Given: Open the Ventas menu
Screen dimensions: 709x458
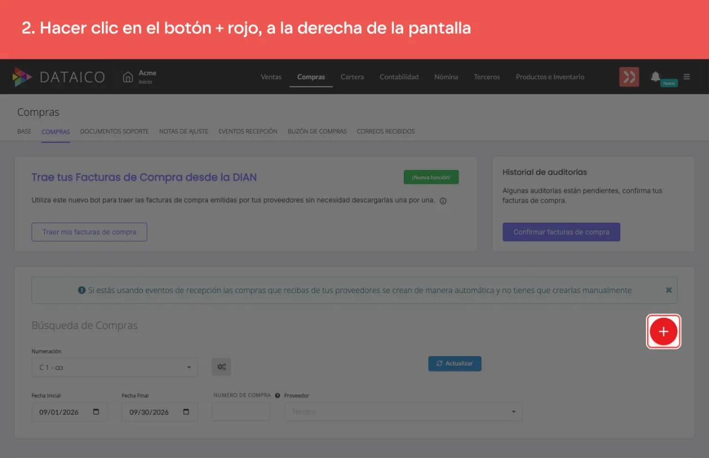Looking at the screenshot, I should point(271,77).
